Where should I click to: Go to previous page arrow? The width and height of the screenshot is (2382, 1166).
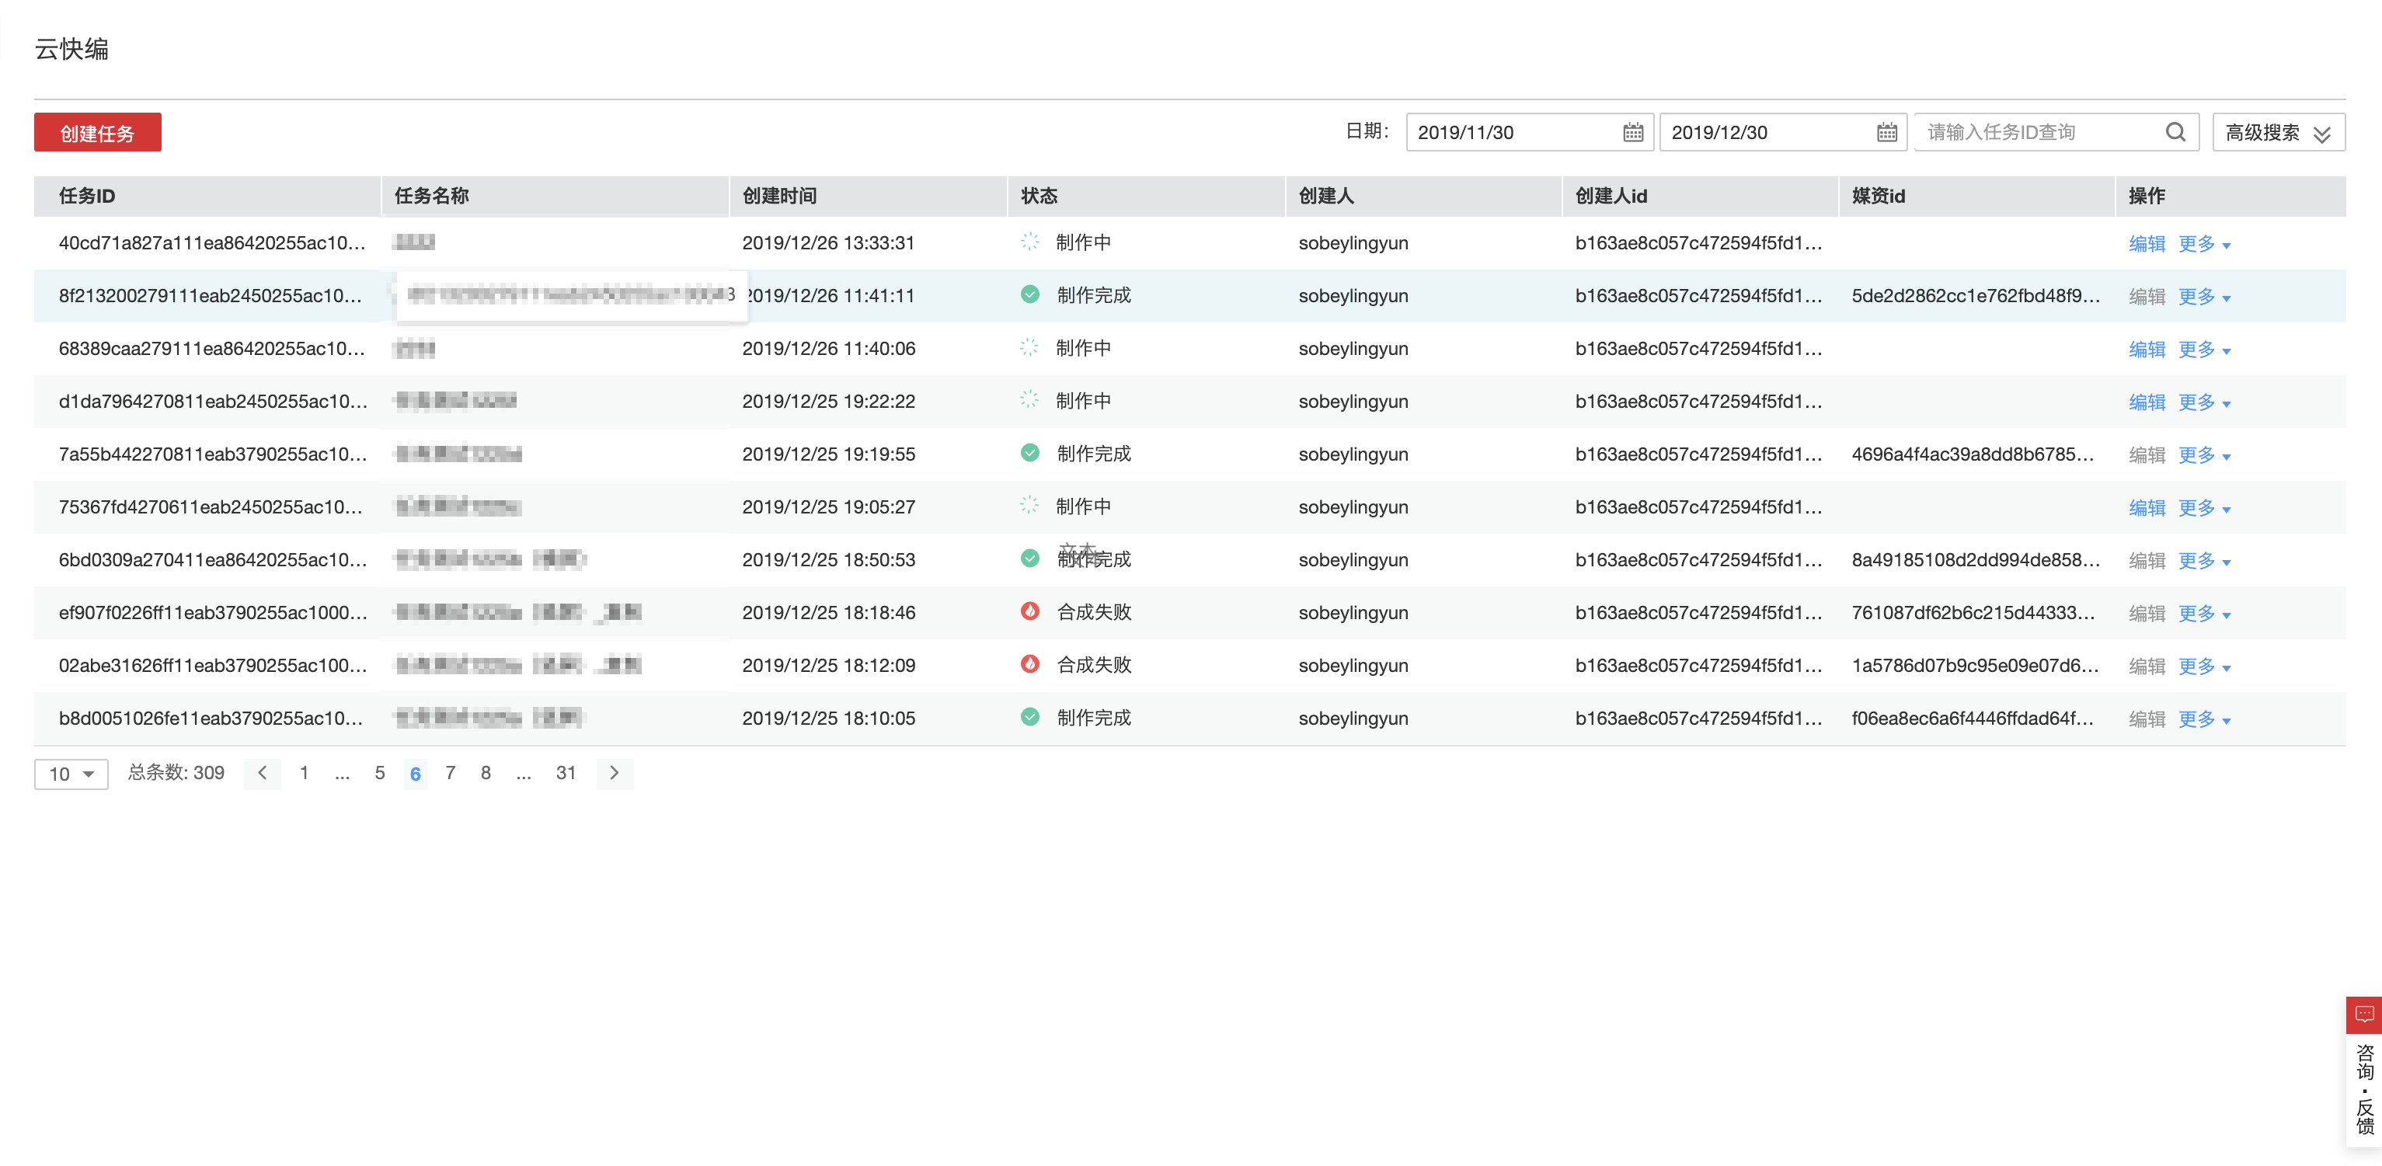pyautogui.click(x=263, y=773)
